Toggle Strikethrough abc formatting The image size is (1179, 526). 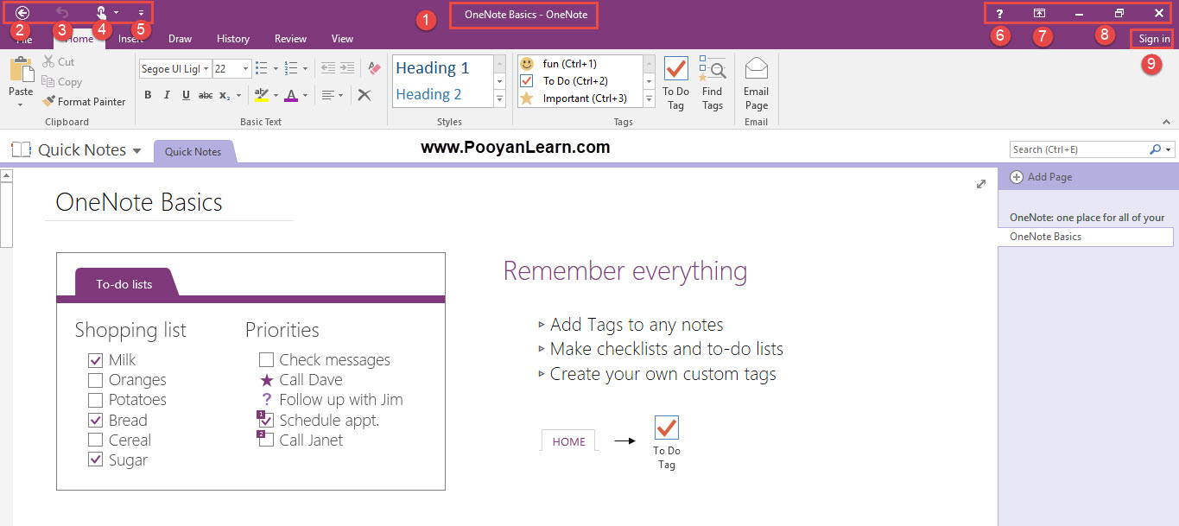pyautogui.click(x=206, y=95)
